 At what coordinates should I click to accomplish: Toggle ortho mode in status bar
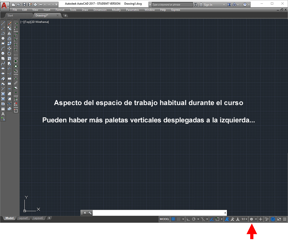[x=188, y=219]
